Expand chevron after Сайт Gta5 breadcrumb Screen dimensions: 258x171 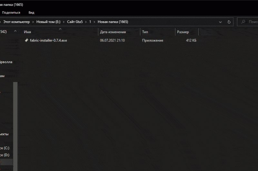point(86,22)
